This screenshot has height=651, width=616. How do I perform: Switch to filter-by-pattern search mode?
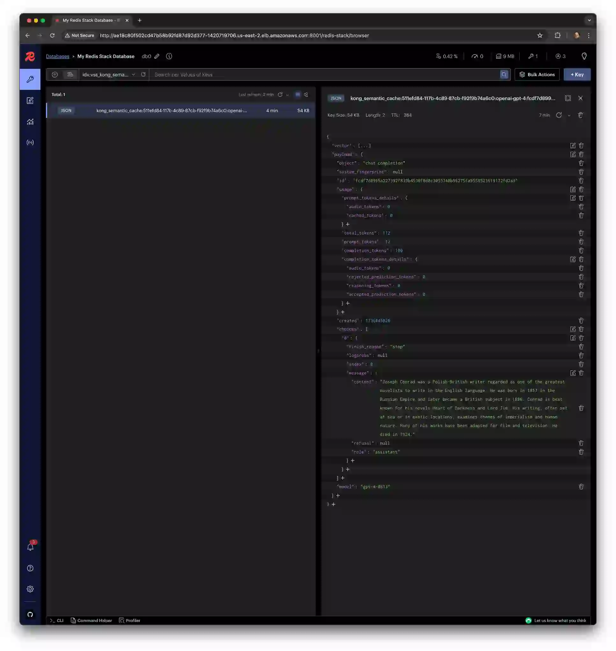[55, 75]
